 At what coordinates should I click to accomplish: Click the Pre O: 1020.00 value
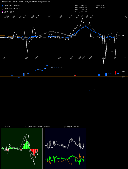pos(81,5)
